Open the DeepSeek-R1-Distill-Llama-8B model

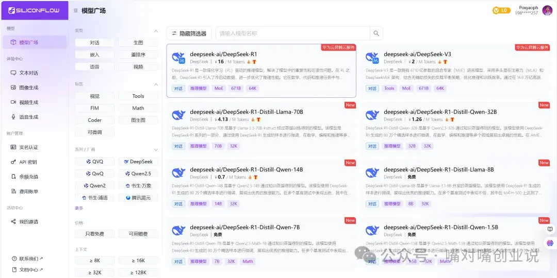click(455, 186)
